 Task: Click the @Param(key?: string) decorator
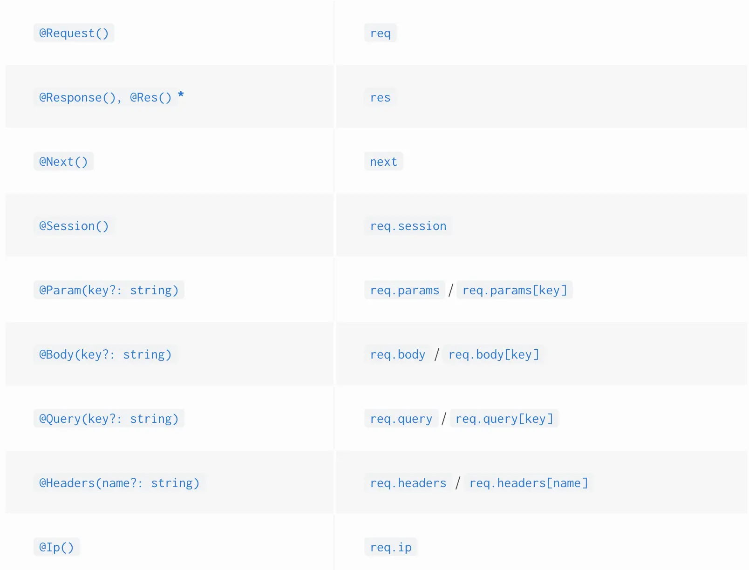109,290
